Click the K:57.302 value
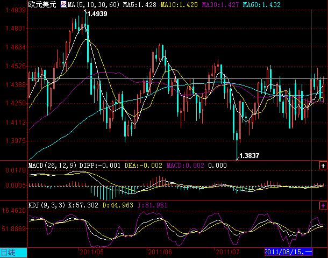 [83, 205]
